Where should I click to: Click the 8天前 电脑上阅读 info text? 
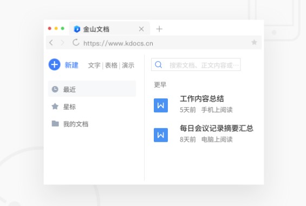point(206,139)
